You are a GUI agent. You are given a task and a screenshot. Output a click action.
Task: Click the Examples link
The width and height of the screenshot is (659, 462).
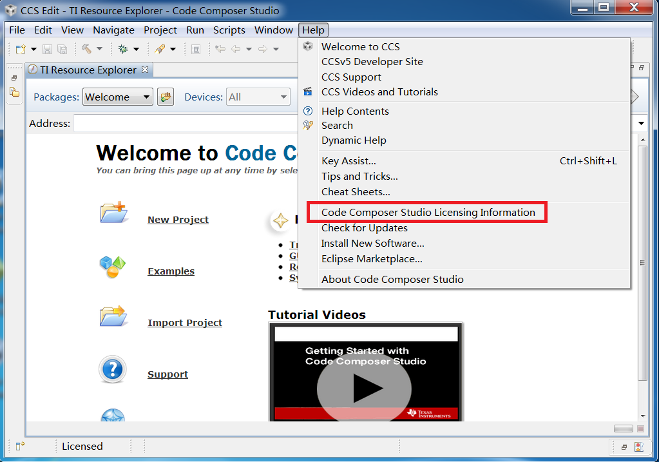tap(171, 271)
